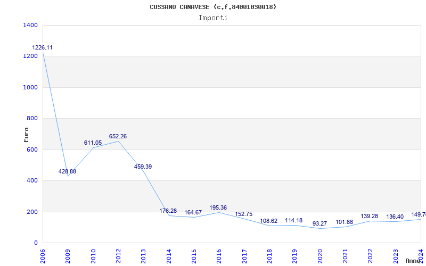Select the 93.27 lowest value label

click(x=319, y=223)
